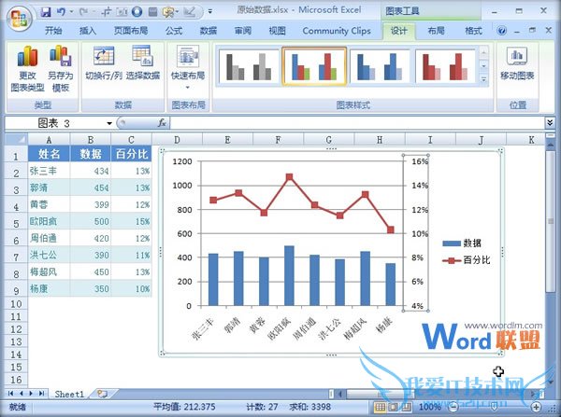
Task: Click the vertical scrollbar
Action: tap(551, 221)
